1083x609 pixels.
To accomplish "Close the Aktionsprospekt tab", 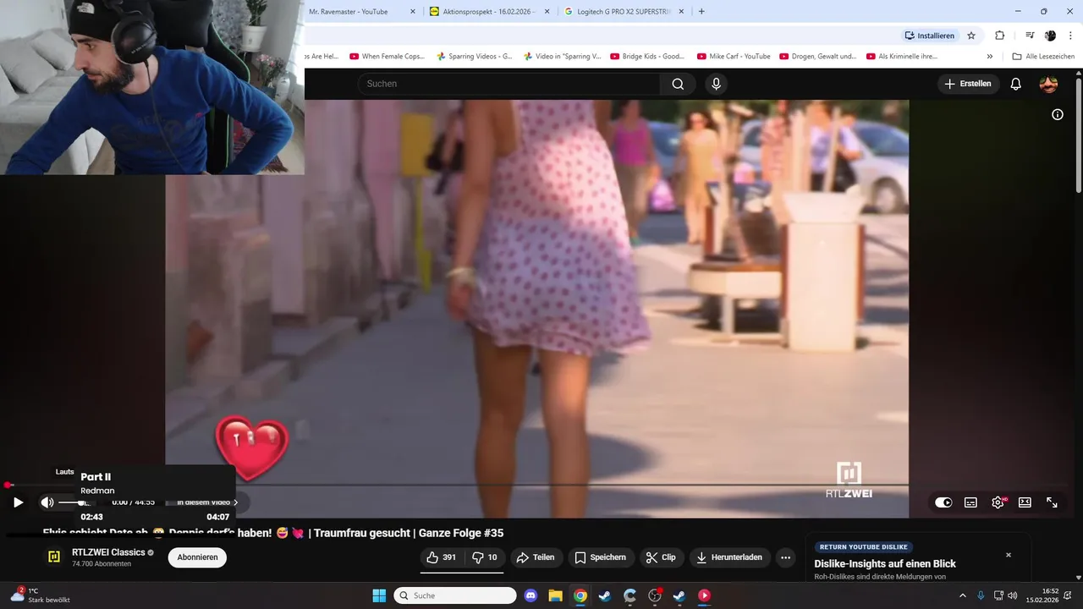I will point(546,12).
